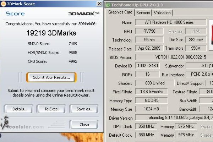Open the Sensors tab in GPU-Z
Image resolution: width=213 pixels, height=142 pixels.
click(143, 13)
